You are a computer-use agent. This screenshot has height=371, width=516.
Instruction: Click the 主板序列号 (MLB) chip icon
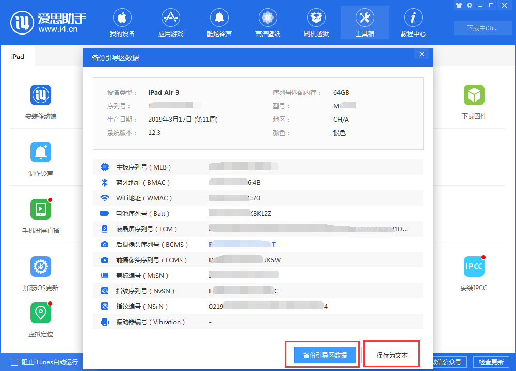[x=105, y=167]
